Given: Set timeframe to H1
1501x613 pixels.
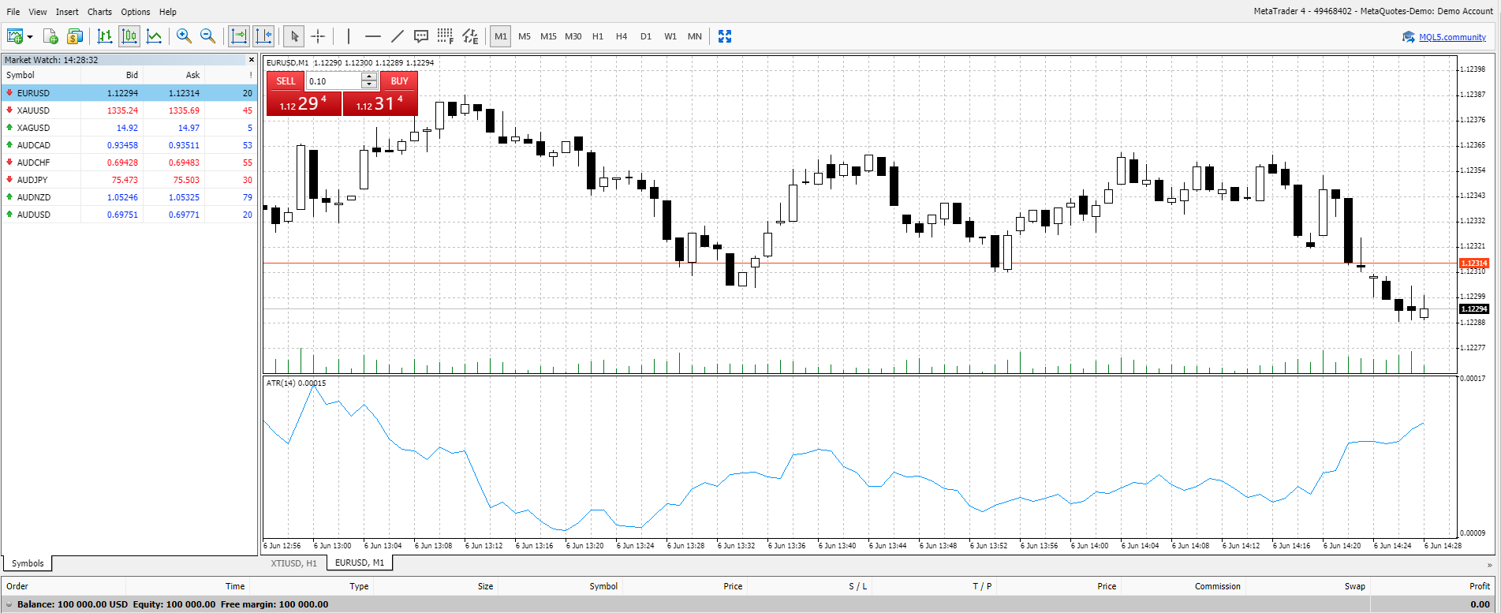Looking at the screenshot, I should coord(598,36).
